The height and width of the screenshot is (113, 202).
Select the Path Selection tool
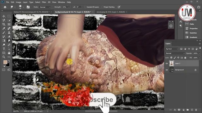[x=9, y=49]
